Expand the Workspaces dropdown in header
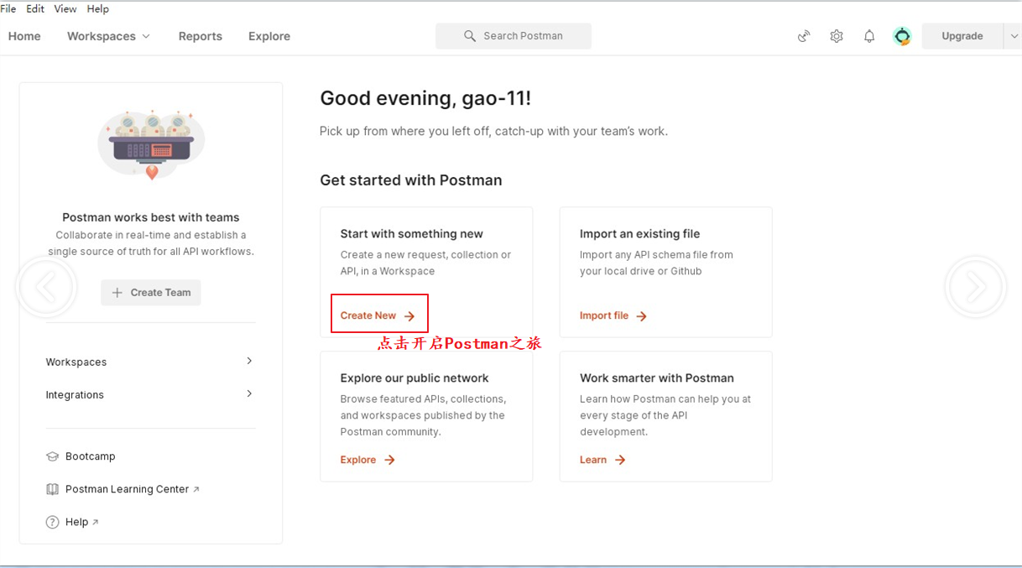 (146, 36)
